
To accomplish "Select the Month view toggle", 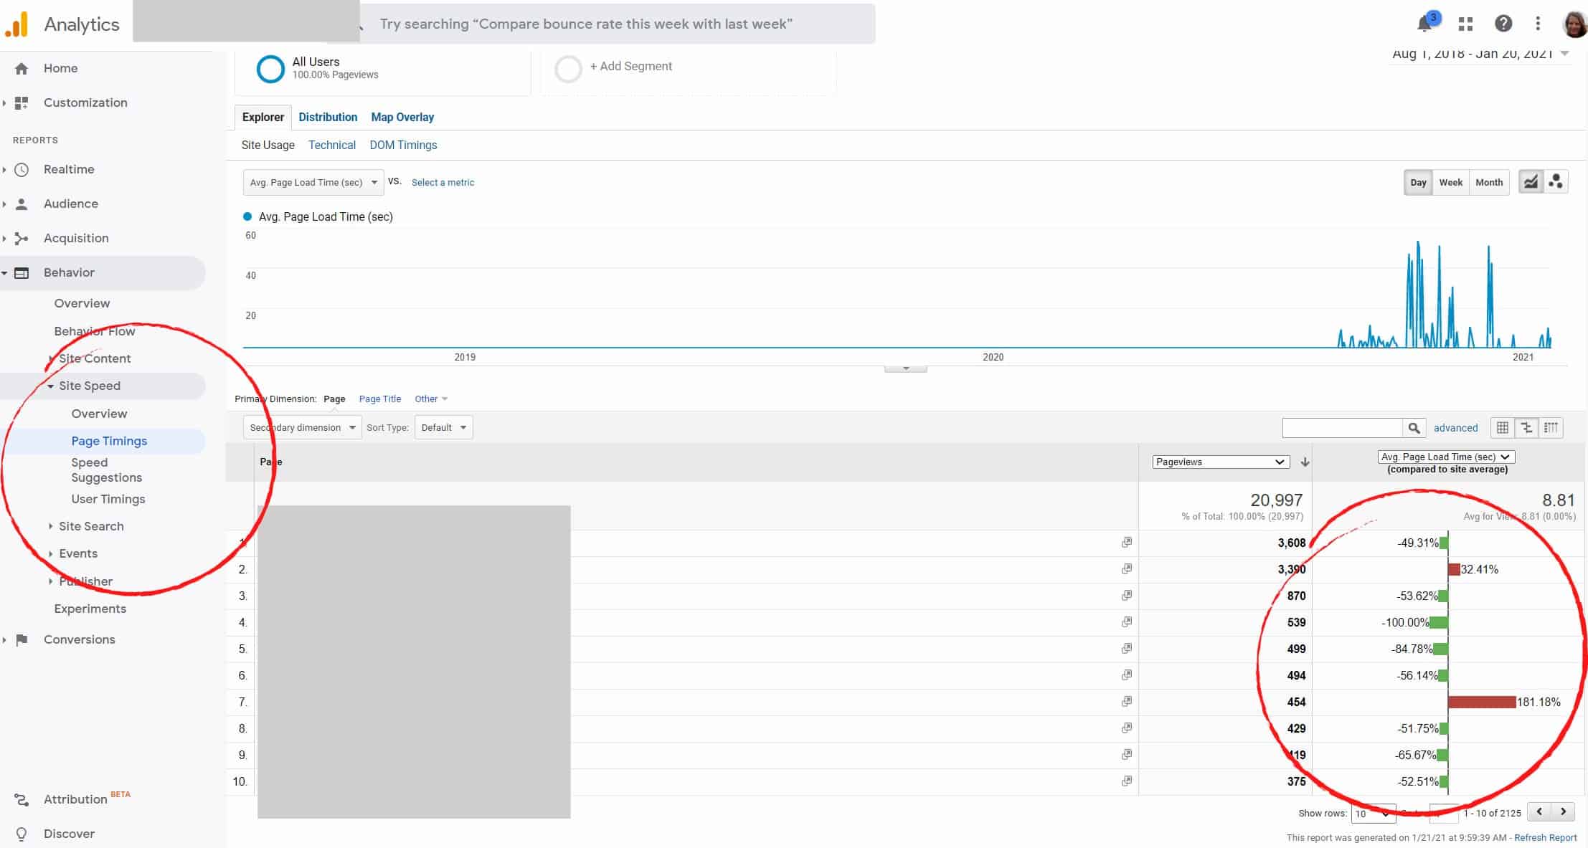I will [x=1489, y=181].
